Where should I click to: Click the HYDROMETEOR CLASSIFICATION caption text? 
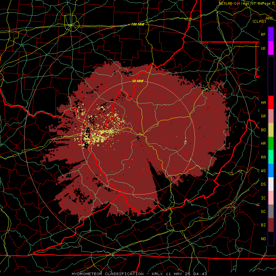[108, 274]
